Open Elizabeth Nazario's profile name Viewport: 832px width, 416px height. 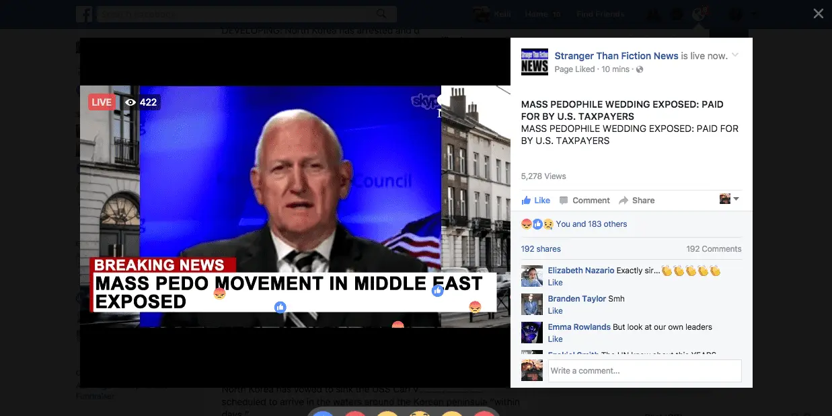pos(580,271)
